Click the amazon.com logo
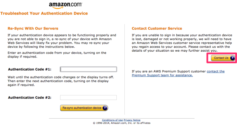The height and width of the screenshot is (126, 237). click(x=65, y=5)
